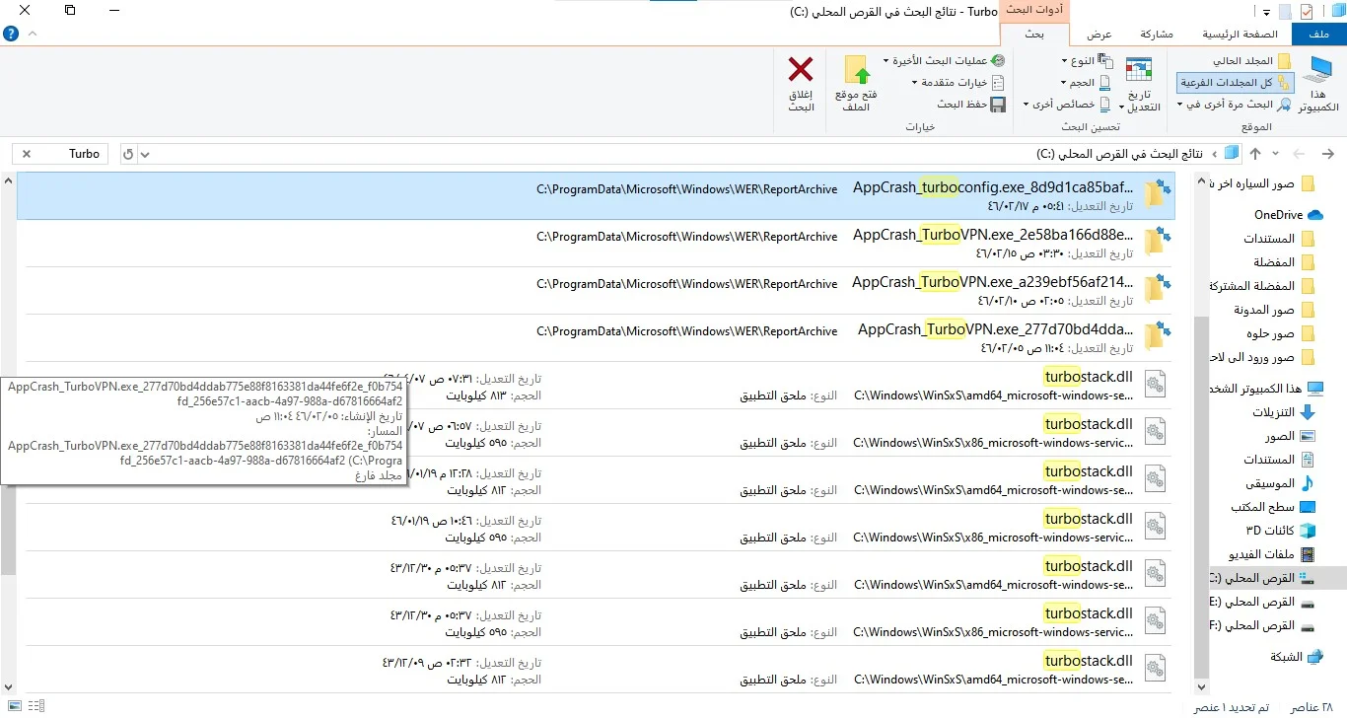Switch to View (عرض) ribbon tab

pos(1099,35)
